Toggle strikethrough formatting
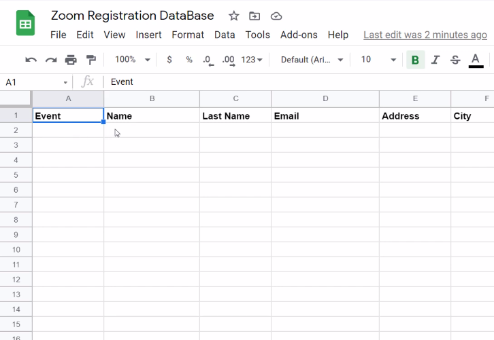 [455, 60]
